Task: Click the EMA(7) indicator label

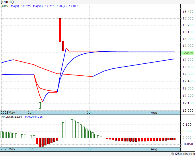Action: pyautogui.click(x=62, y=6)
